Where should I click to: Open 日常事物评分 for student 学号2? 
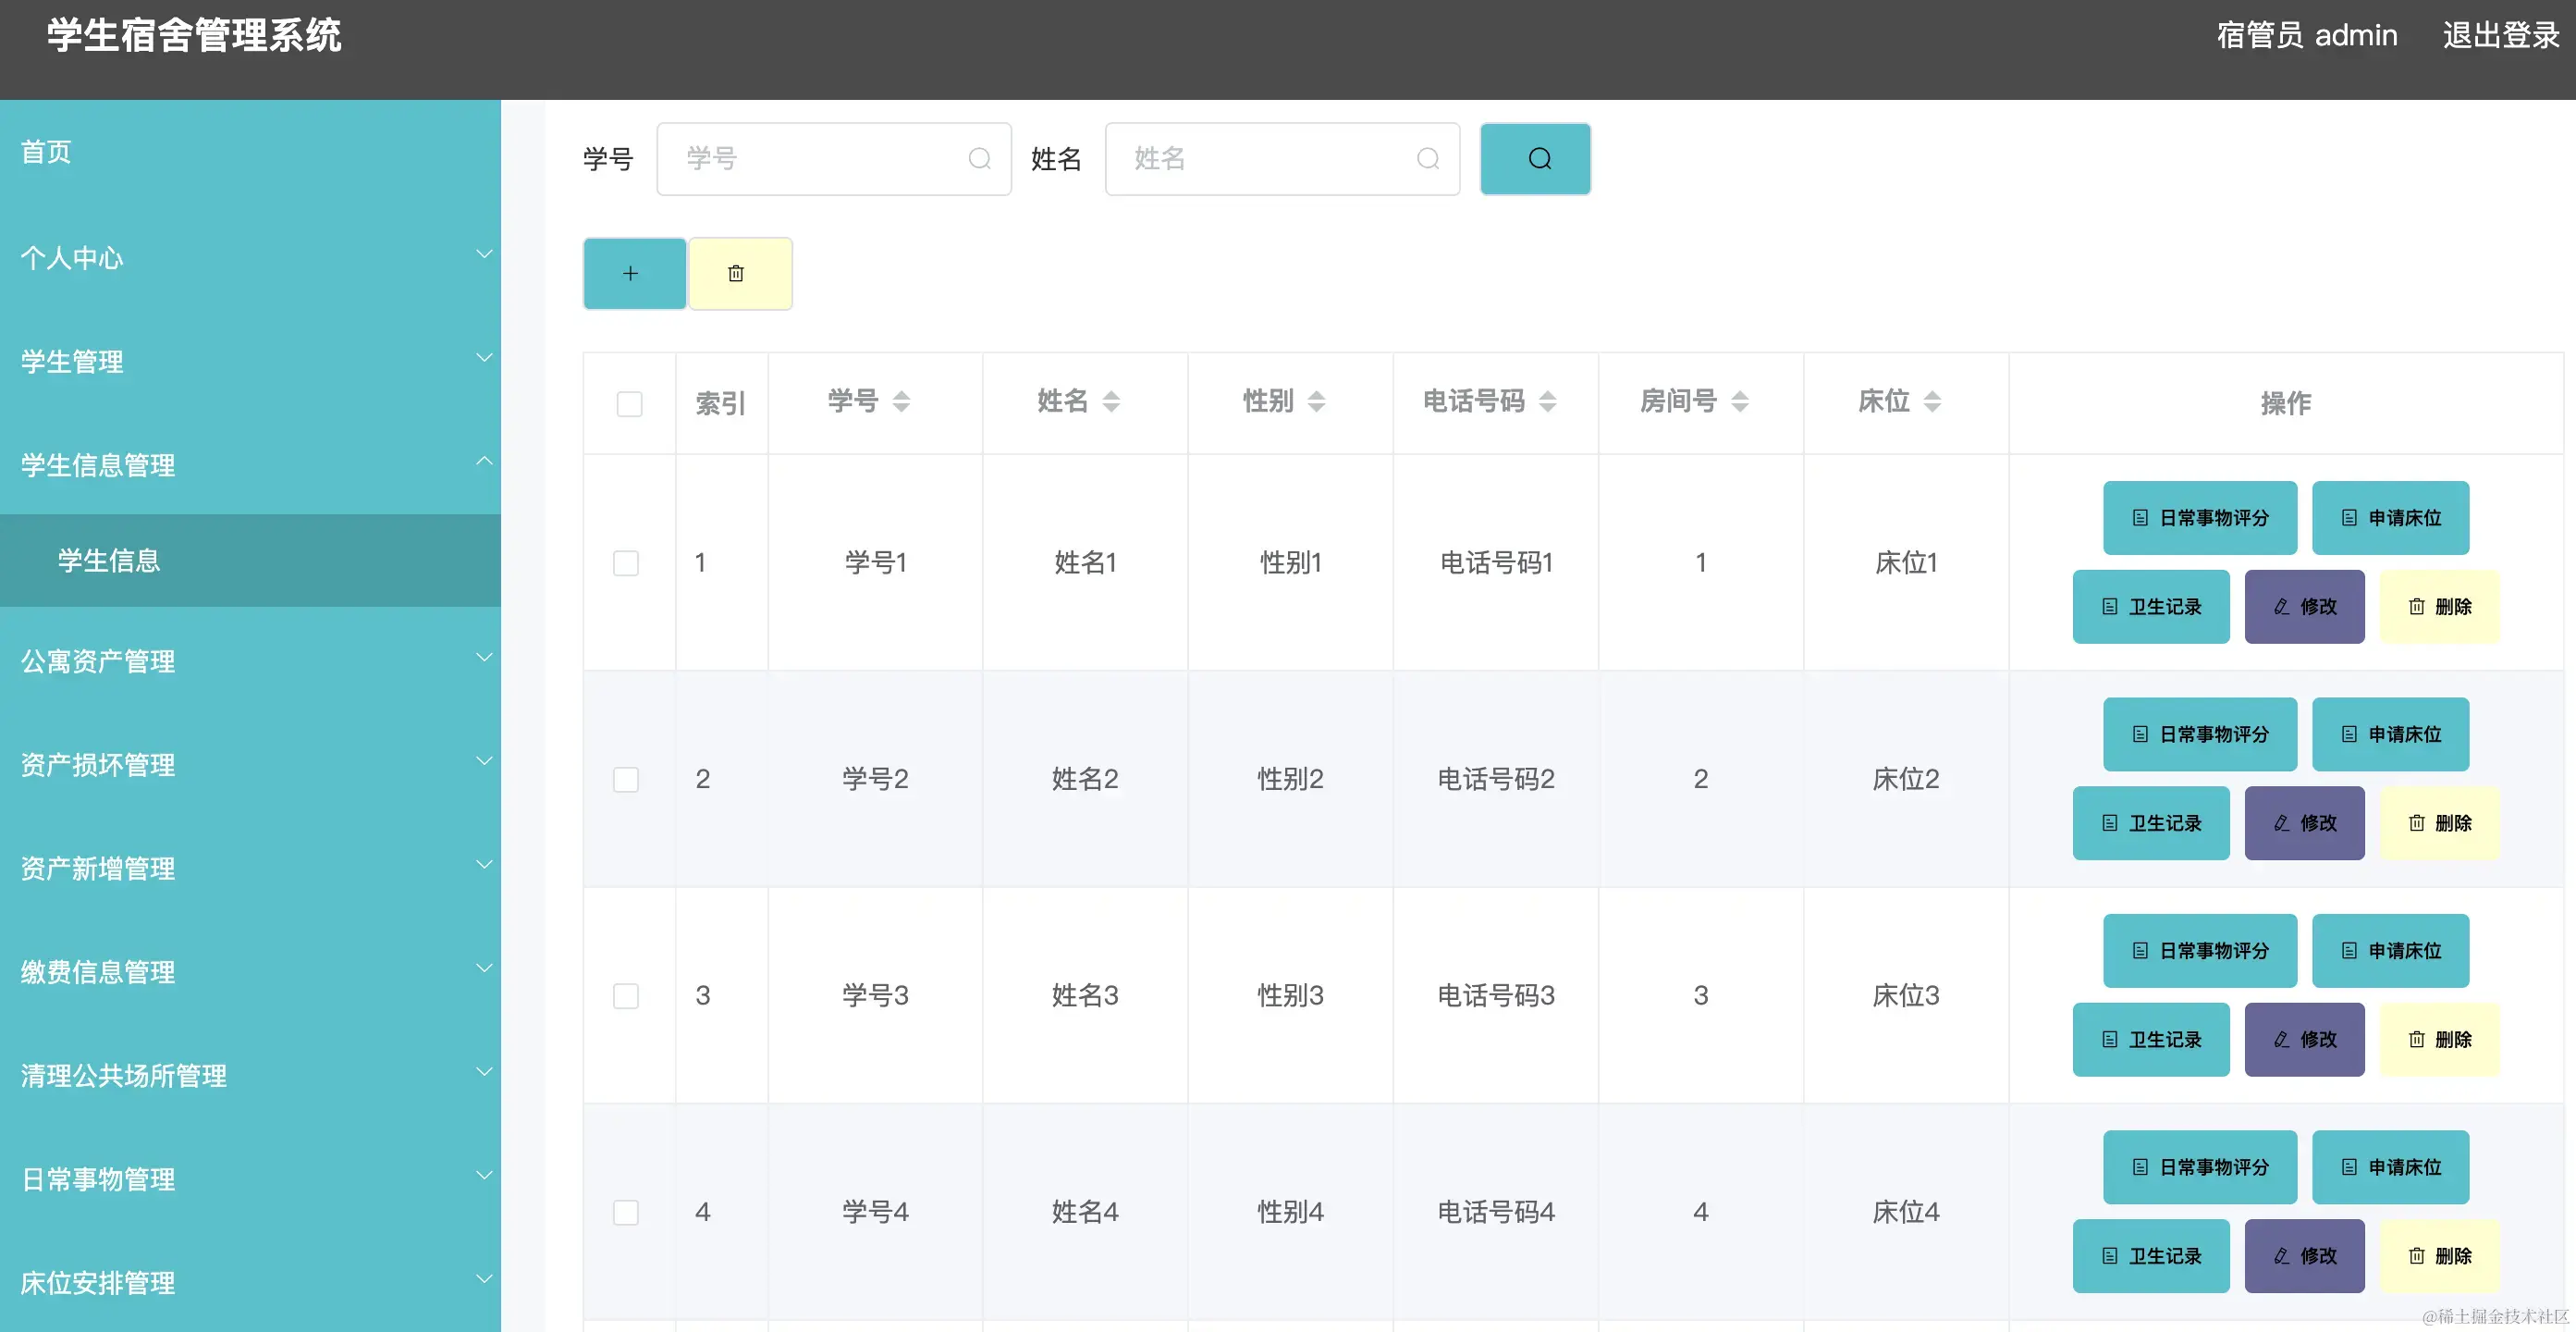click(x=2199, y=734)
